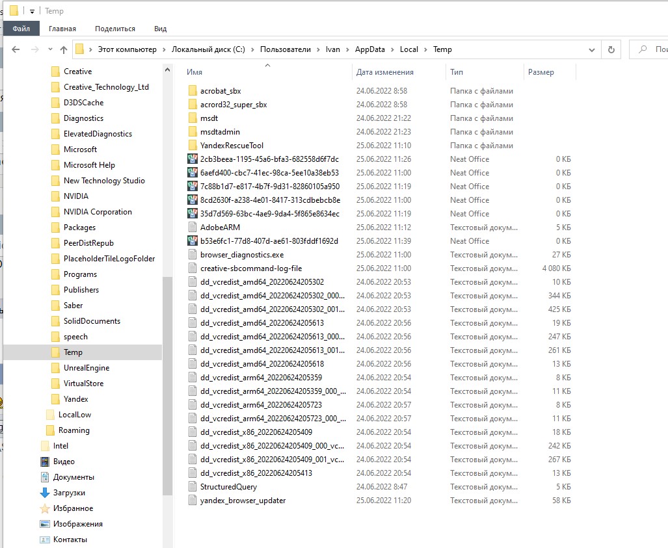668x548 pixels.
Task: Open address bar history dropdown
Action: coord(592,50)
